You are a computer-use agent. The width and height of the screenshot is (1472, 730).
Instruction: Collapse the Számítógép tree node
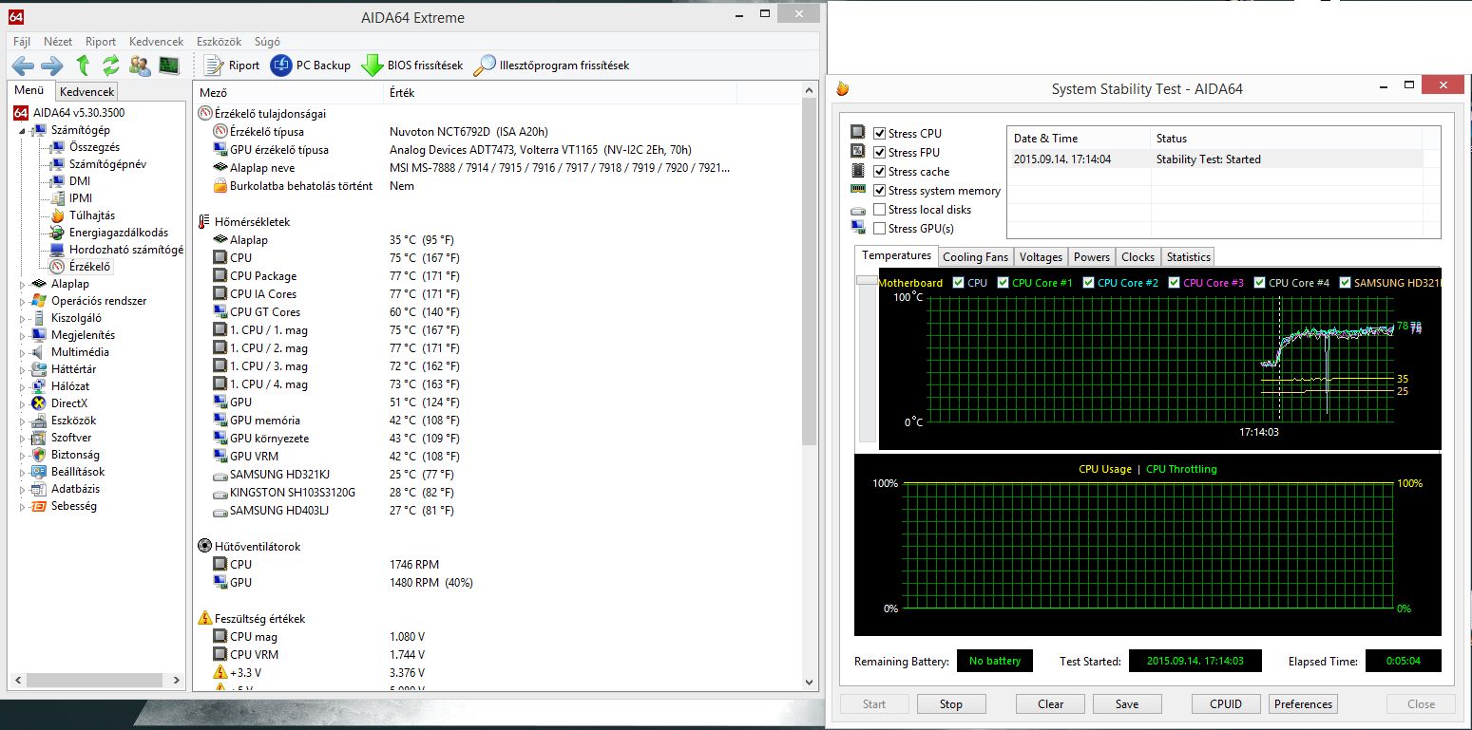coord(23,131)
